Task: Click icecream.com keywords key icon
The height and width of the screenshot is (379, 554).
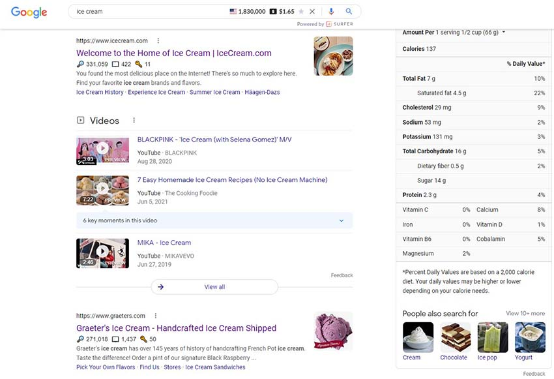Action: 138,64
